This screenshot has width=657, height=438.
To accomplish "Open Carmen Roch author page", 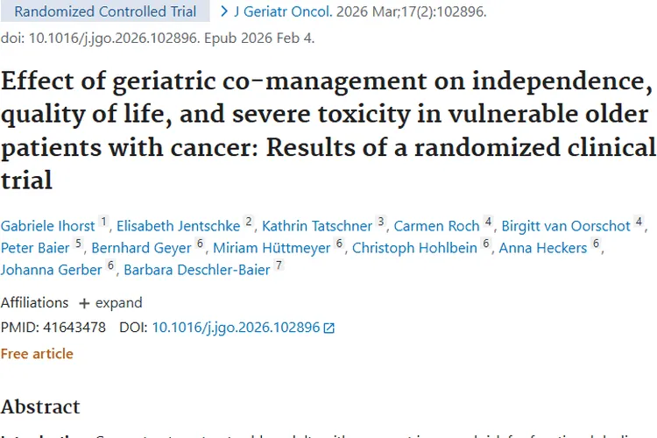I will tap(436, 226).
